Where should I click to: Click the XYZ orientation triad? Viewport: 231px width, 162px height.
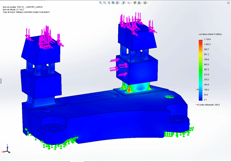tap(6, 149)
